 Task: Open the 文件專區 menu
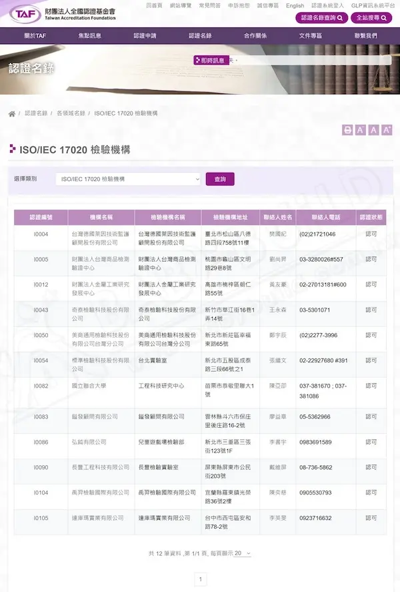[x=311, y=36]
